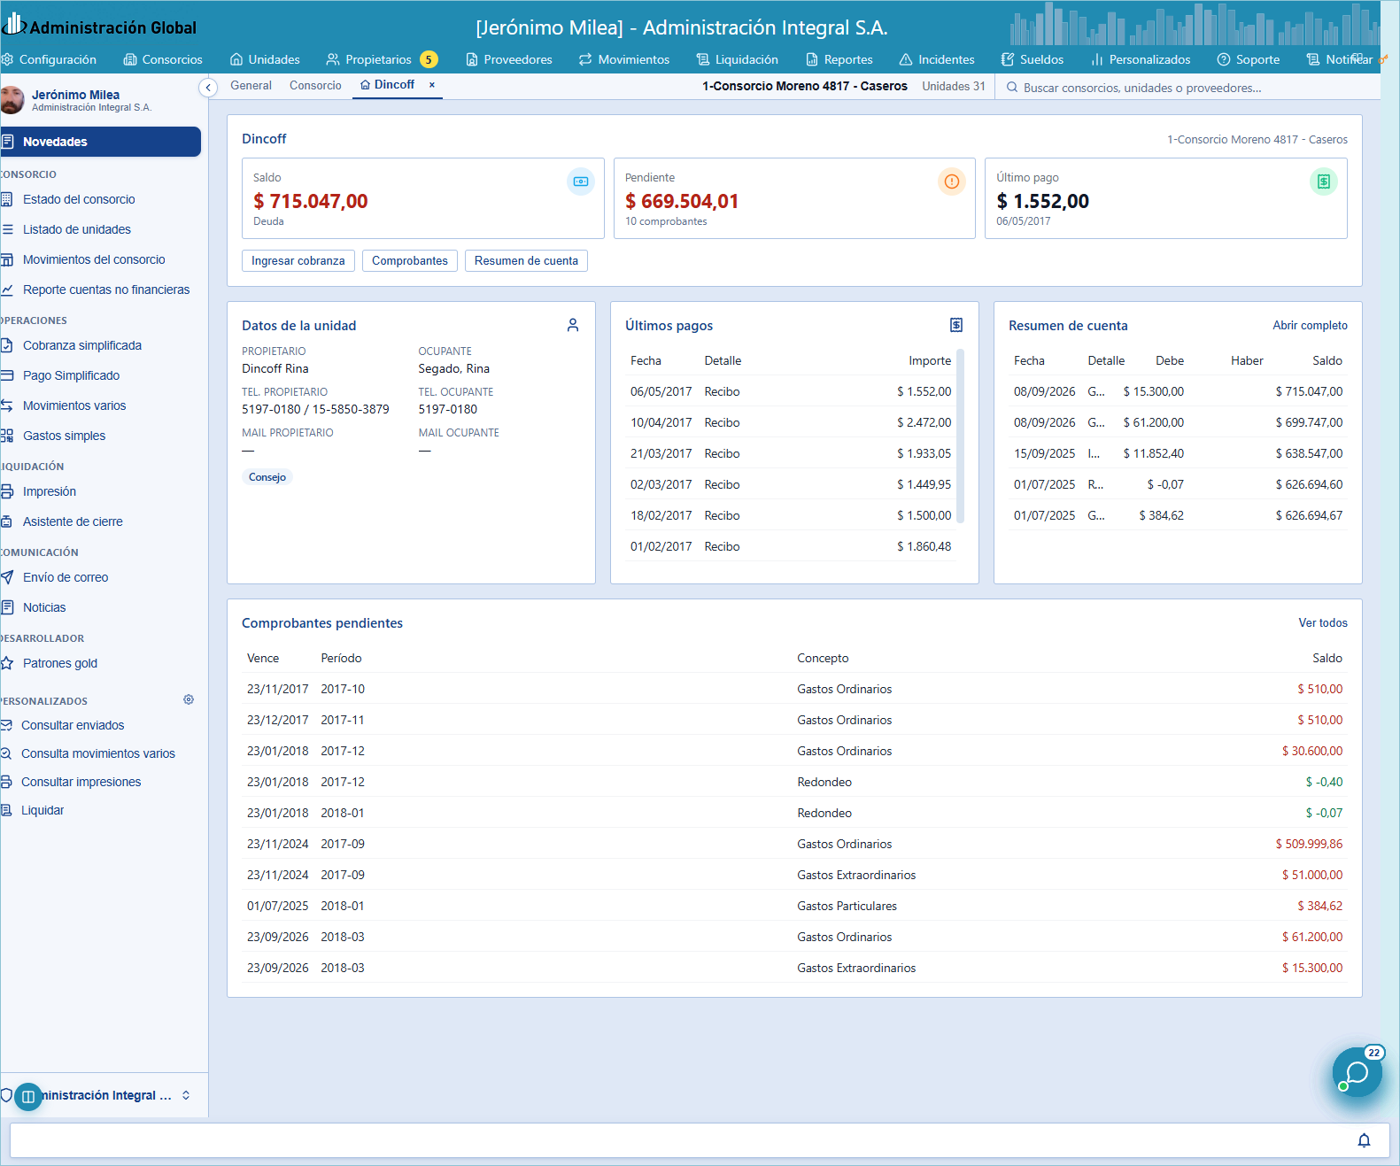Click the gear icon beside Personalizados
Screen dimensions: 1400x1166
pyautogui.click(x=189, y=699)
